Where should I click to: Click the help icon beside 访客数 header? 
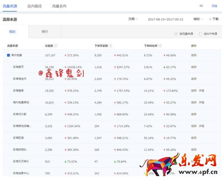56,46
